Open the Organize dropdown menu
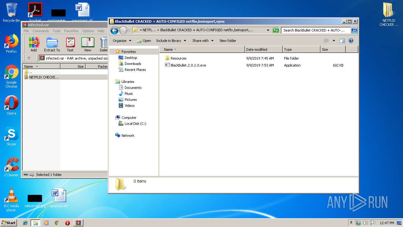The image size is (403, 227). 122,41
